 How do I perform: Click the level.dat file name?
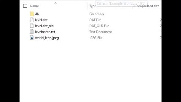[x=41, y=20]
